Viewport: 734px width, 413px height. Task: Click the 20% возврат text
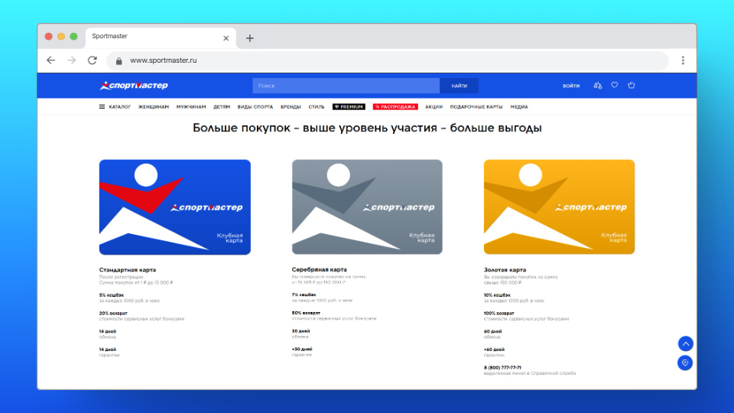[113, 314]
